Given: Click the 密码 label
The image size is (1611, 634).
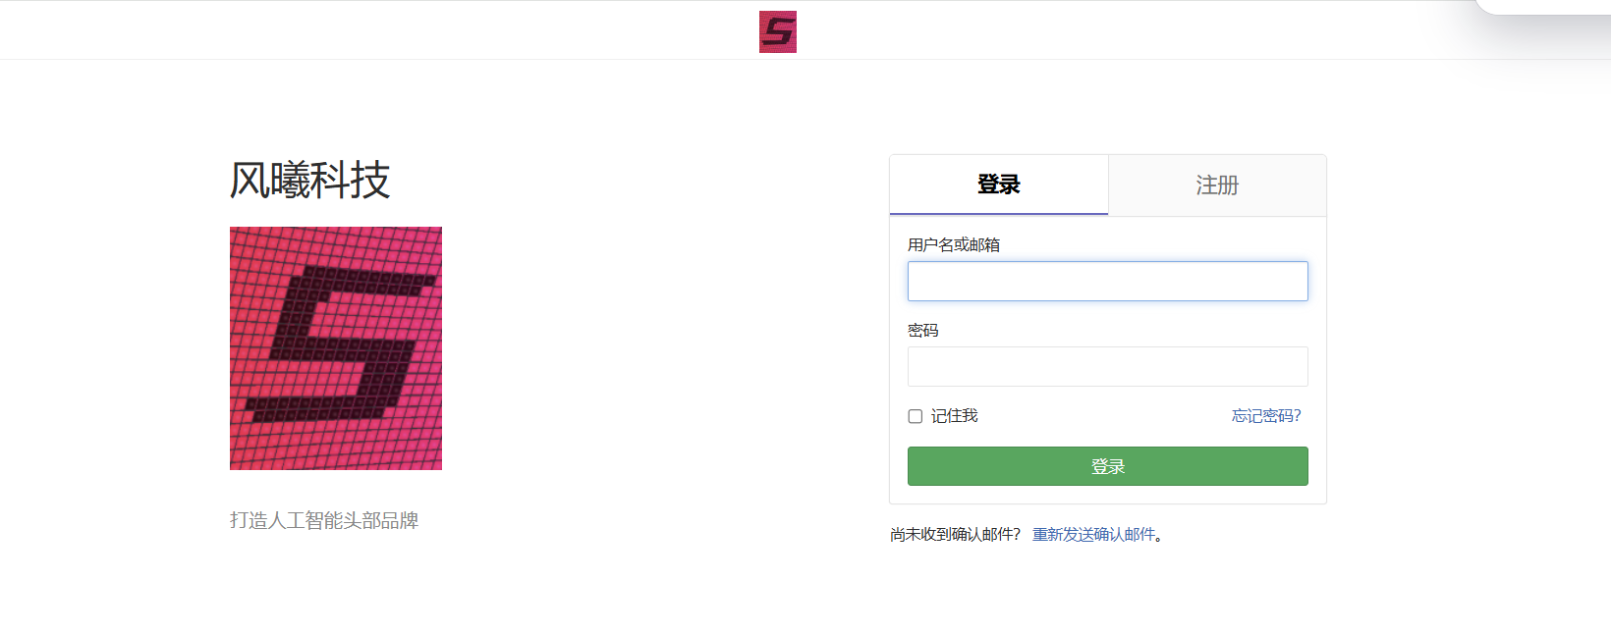Looking at the screenshot, I should pos(923,331).
